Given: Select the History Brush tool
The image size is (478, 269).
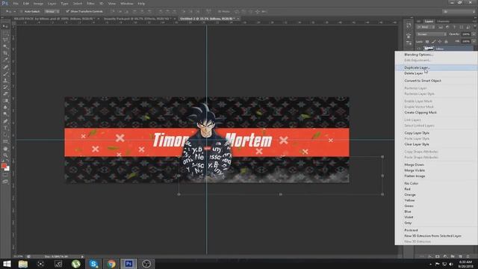Looking at the screenshot, I should point(5,87).
